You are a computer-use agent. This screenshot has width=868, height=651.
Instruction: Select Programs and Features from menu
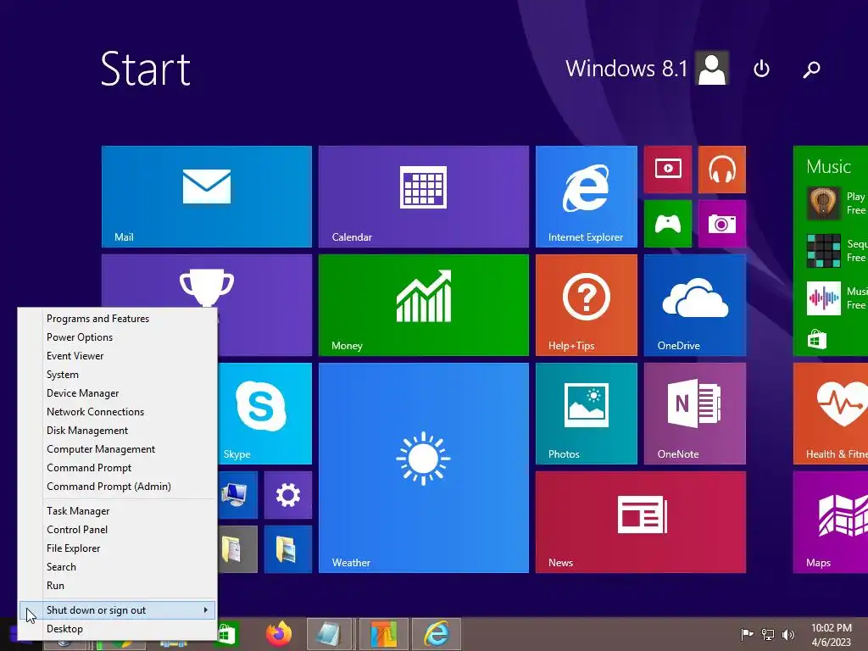[117, 319]
